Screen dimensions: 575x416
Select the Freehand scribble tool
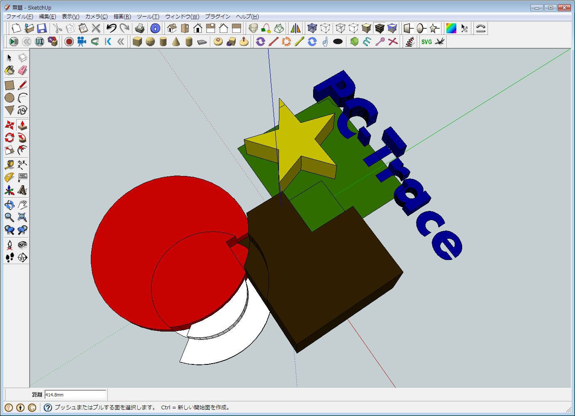point(22,110)
